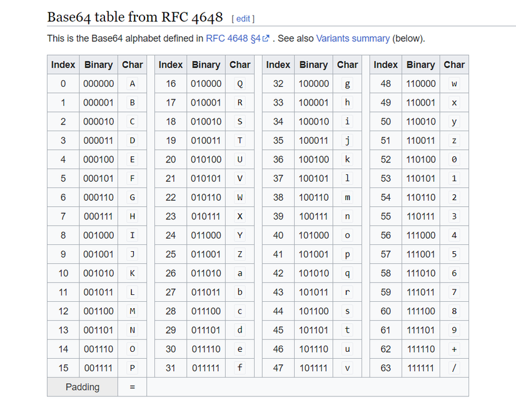Screen dimensions: 516x405
Task: Click the char cell I
Action: point(133,236)
